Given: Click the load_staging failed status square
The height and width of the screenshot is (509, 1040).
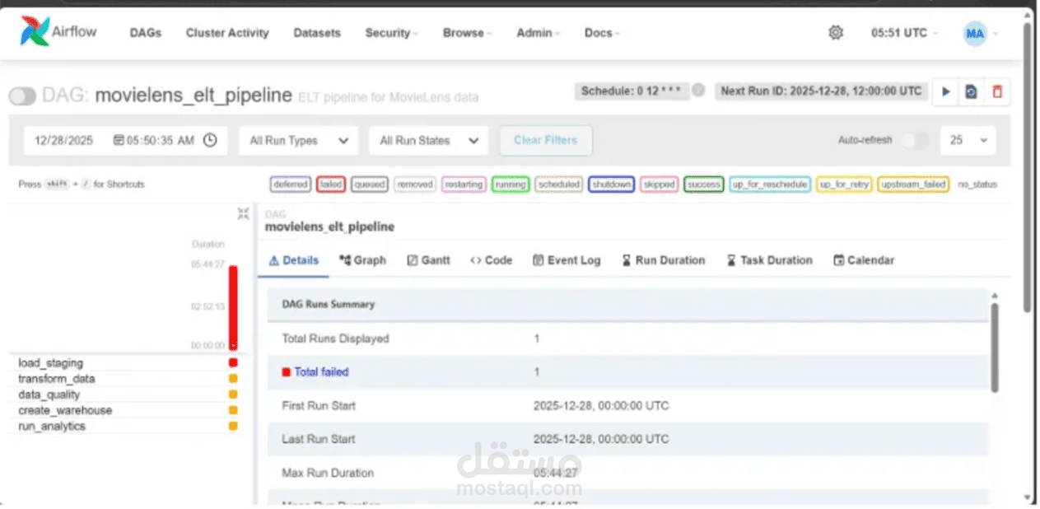Looking at the screenshot, I should point(233,362).
